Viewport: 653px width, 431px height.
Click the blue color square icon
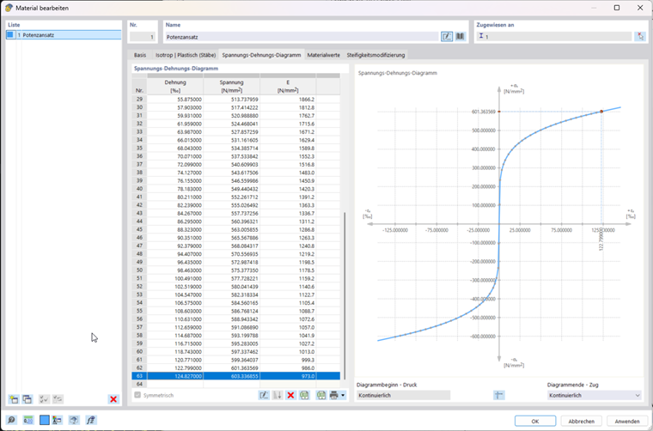coord(44,420)
